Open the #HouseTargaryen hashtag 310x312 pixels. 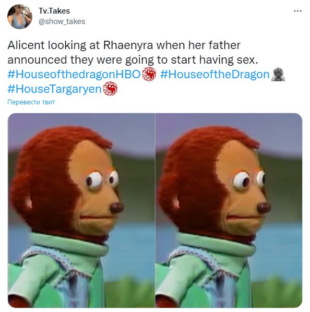point(55,89)
